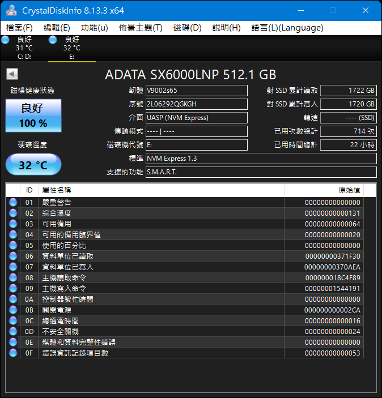The height and width of the screenshot is (398, 382).
Task: Open the 佈景主題(T) menu
Action: tap(141, 28)
